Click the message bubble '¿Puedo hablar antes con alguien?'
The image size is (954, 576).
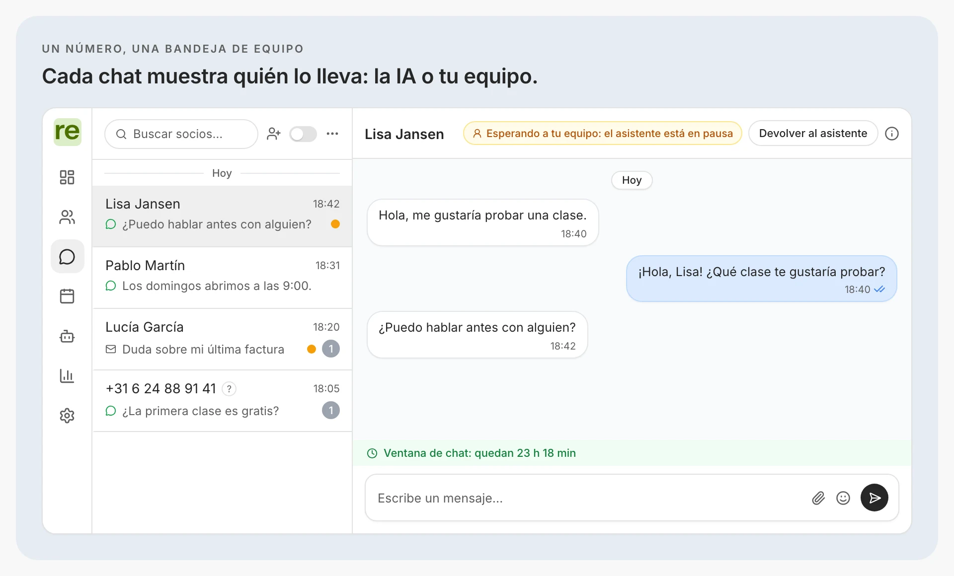tap(477, 335)
